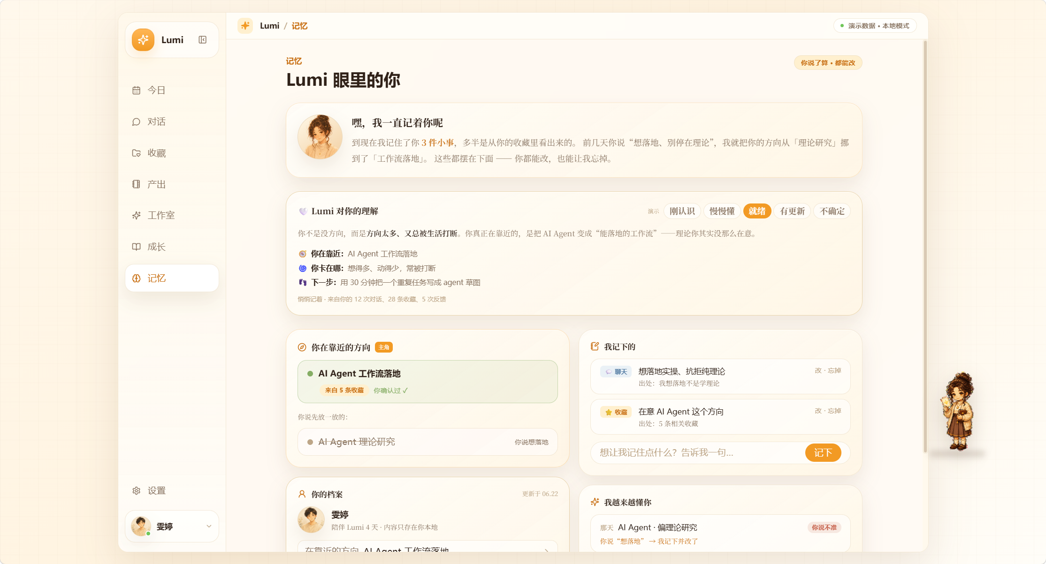1046x564 pixels.
Task: Go to 收藏 in the sidebar
Action: pos(172,153)
